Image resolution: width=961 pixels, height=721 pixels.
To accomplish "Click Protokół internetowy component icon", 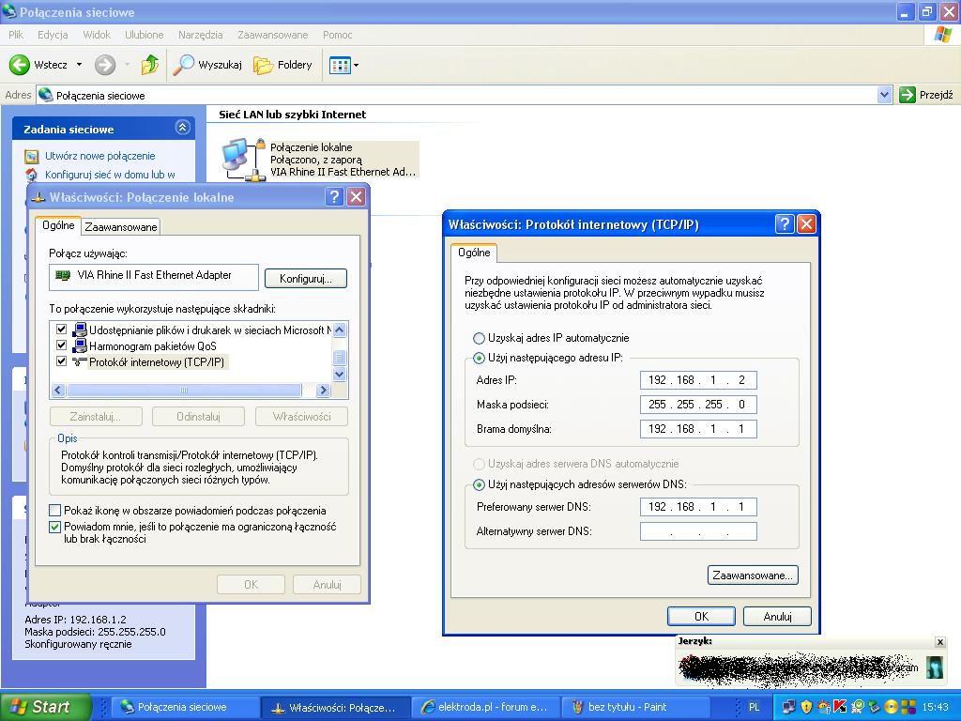I will tap(80, 361).
